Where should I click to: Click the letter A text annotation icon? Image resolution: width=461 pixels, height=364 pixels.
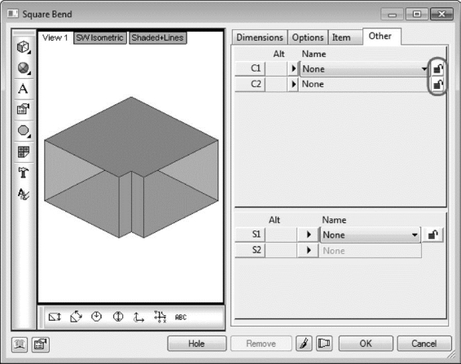(x=24, y=89)
